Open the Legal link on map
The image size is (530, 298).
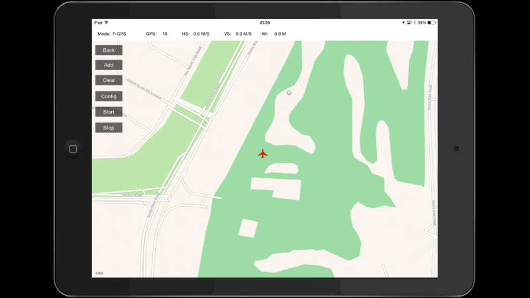click(99, 273)
